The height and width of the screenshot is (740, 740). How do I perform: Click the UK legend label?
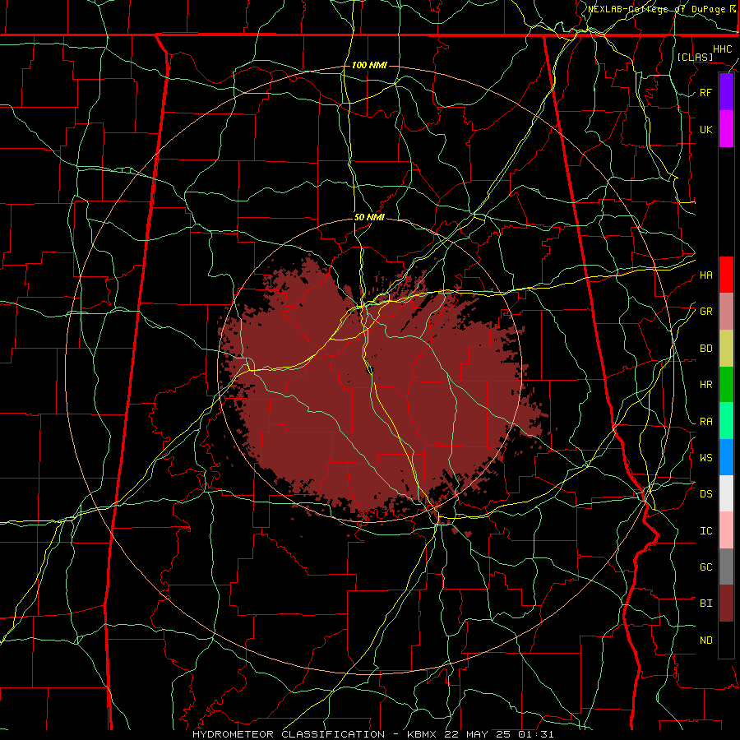[705, 129]
